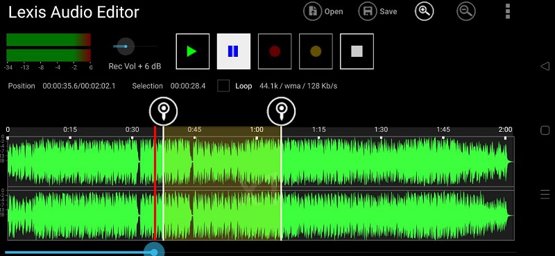Click the Loop label text

[244, 86]
